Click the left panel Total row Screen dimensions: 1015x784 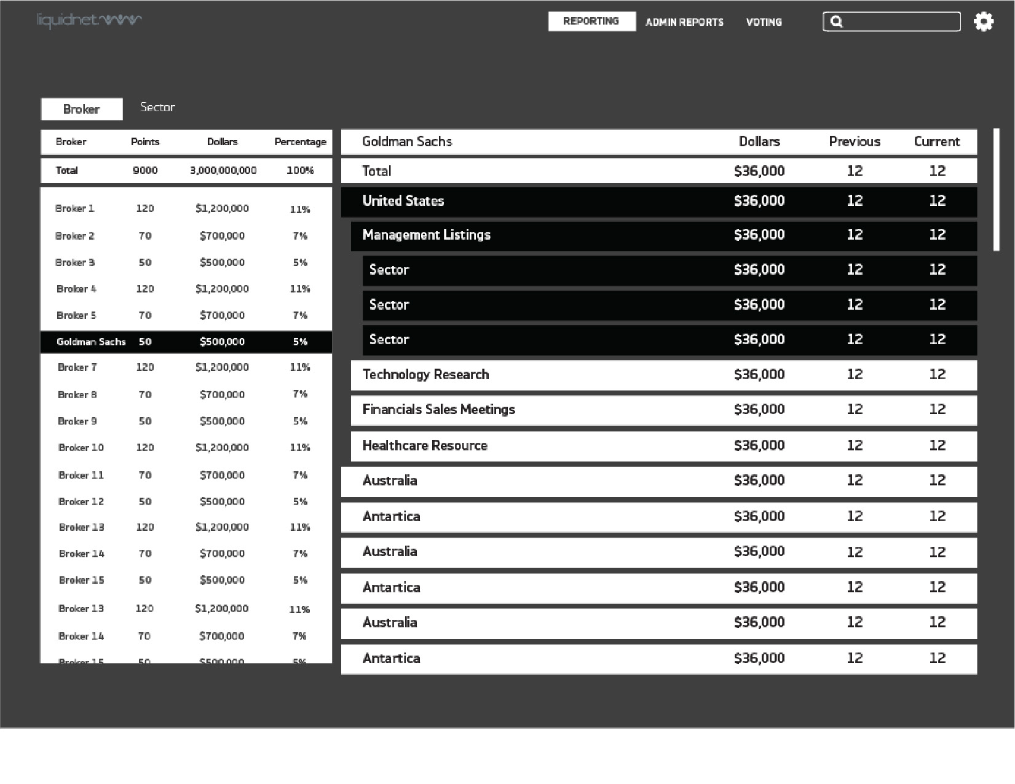186,171
